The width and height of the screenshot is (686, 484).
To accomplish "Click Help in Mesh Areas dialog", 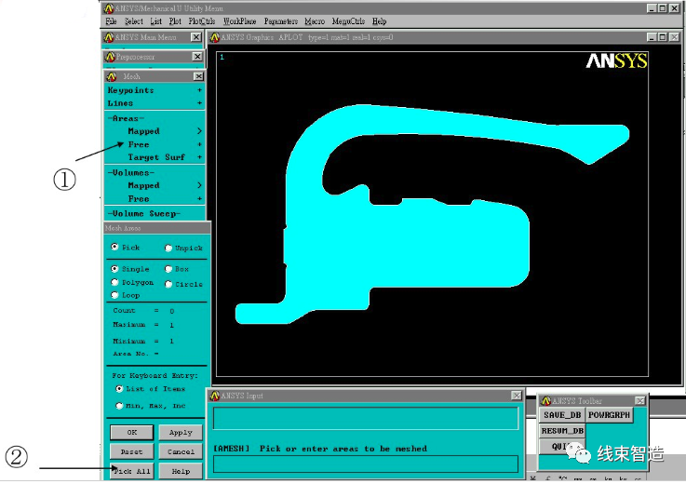I will pos(181,471).
